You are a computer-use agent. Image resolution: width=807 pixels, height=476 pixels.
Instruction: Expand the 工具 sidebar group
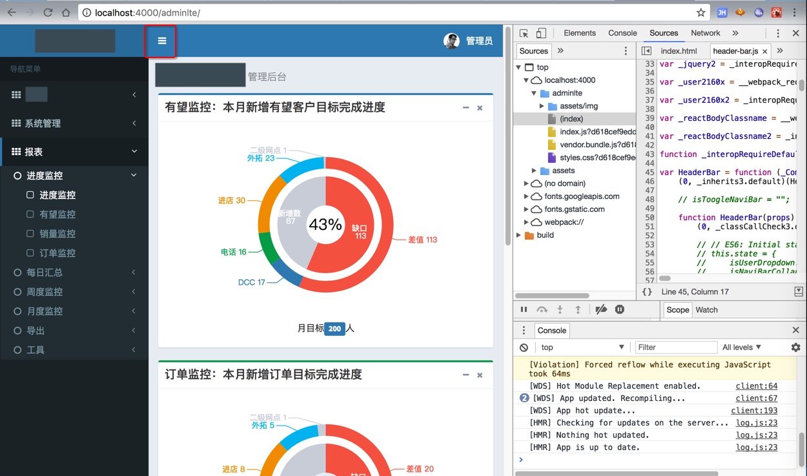click(x=74, y=350)
